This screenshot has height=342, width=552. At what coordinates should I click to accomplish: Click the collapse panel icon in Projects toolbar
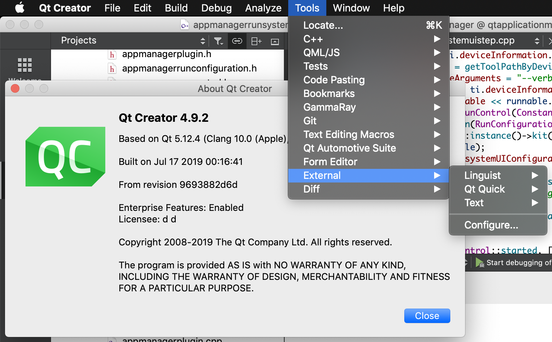pyautogui.click(x=275, y=42)
